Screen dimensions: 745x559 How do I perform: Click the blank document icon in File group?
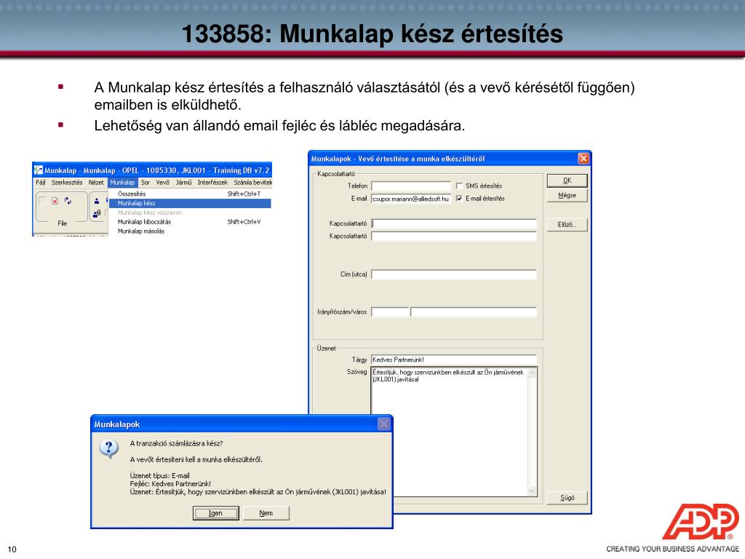point(42,201)
